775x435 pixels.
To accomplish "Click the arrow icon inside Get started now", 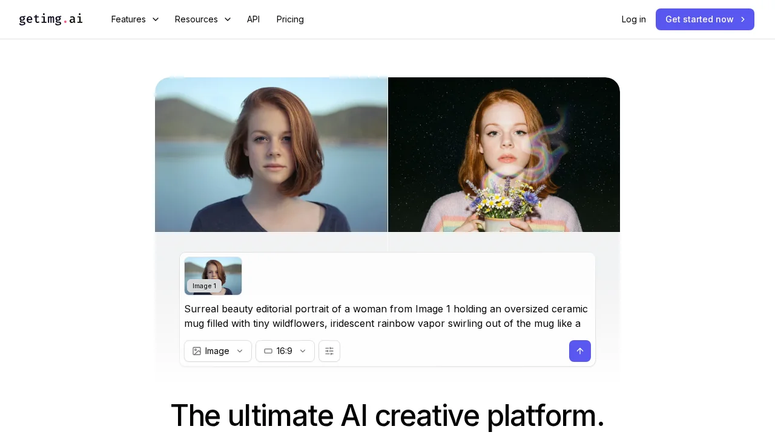I will (743, 19).
